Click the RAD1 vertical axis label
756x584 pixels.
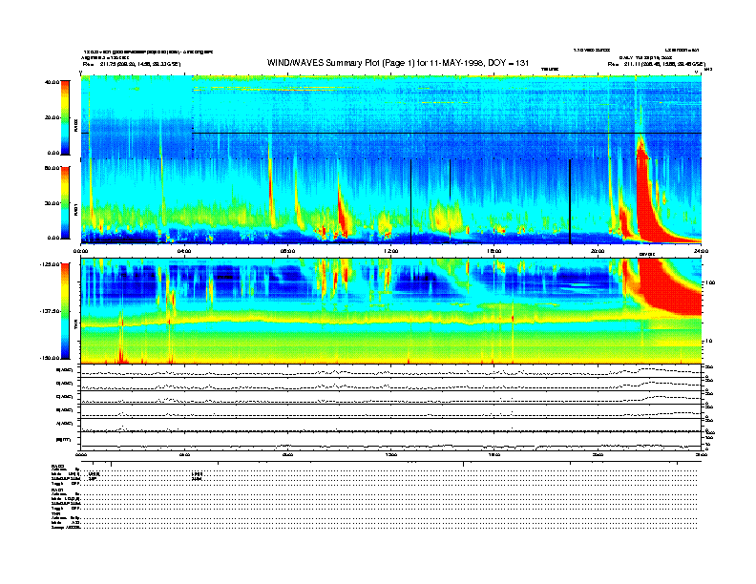click(x=75, y=209)
